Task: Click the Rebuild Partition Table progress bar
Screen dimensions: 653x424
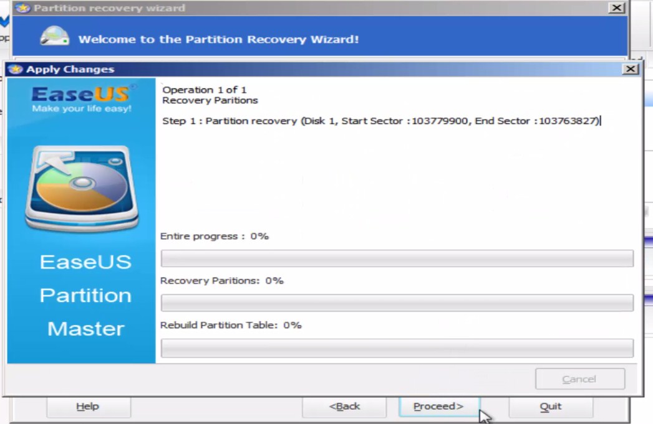Action: (397, 348)
